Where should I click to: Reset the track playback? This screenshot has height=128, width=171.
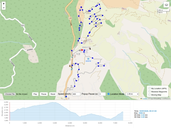click(x=53, y=94)
